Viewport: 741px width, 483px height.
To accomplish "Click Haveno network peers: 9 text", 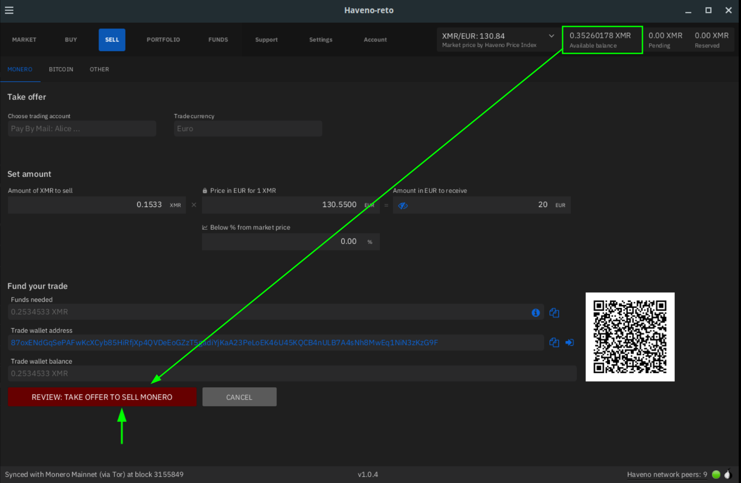I will (667, 474).
